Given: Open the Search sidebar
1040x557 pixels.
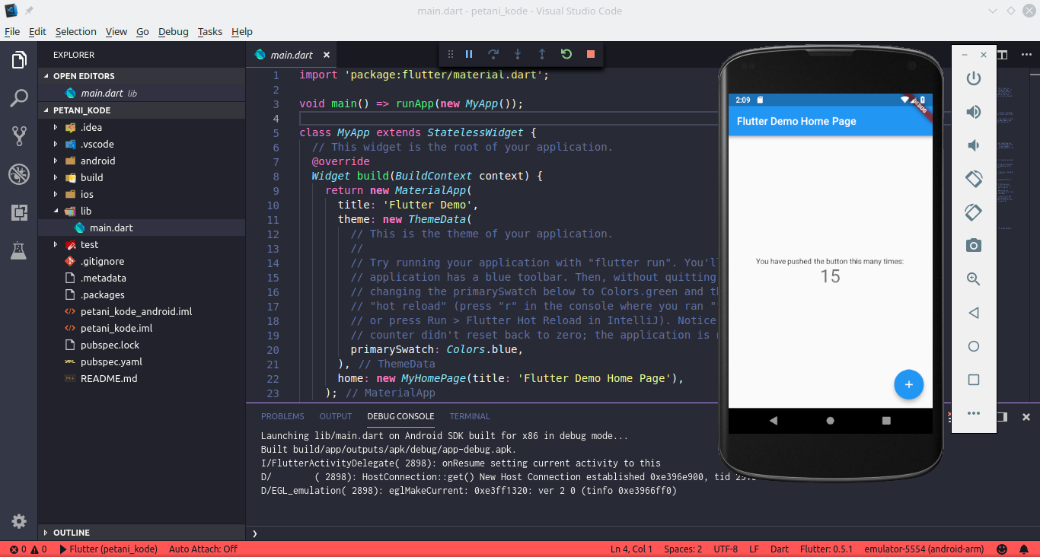Looking at the screenshot, I should 18,98.
